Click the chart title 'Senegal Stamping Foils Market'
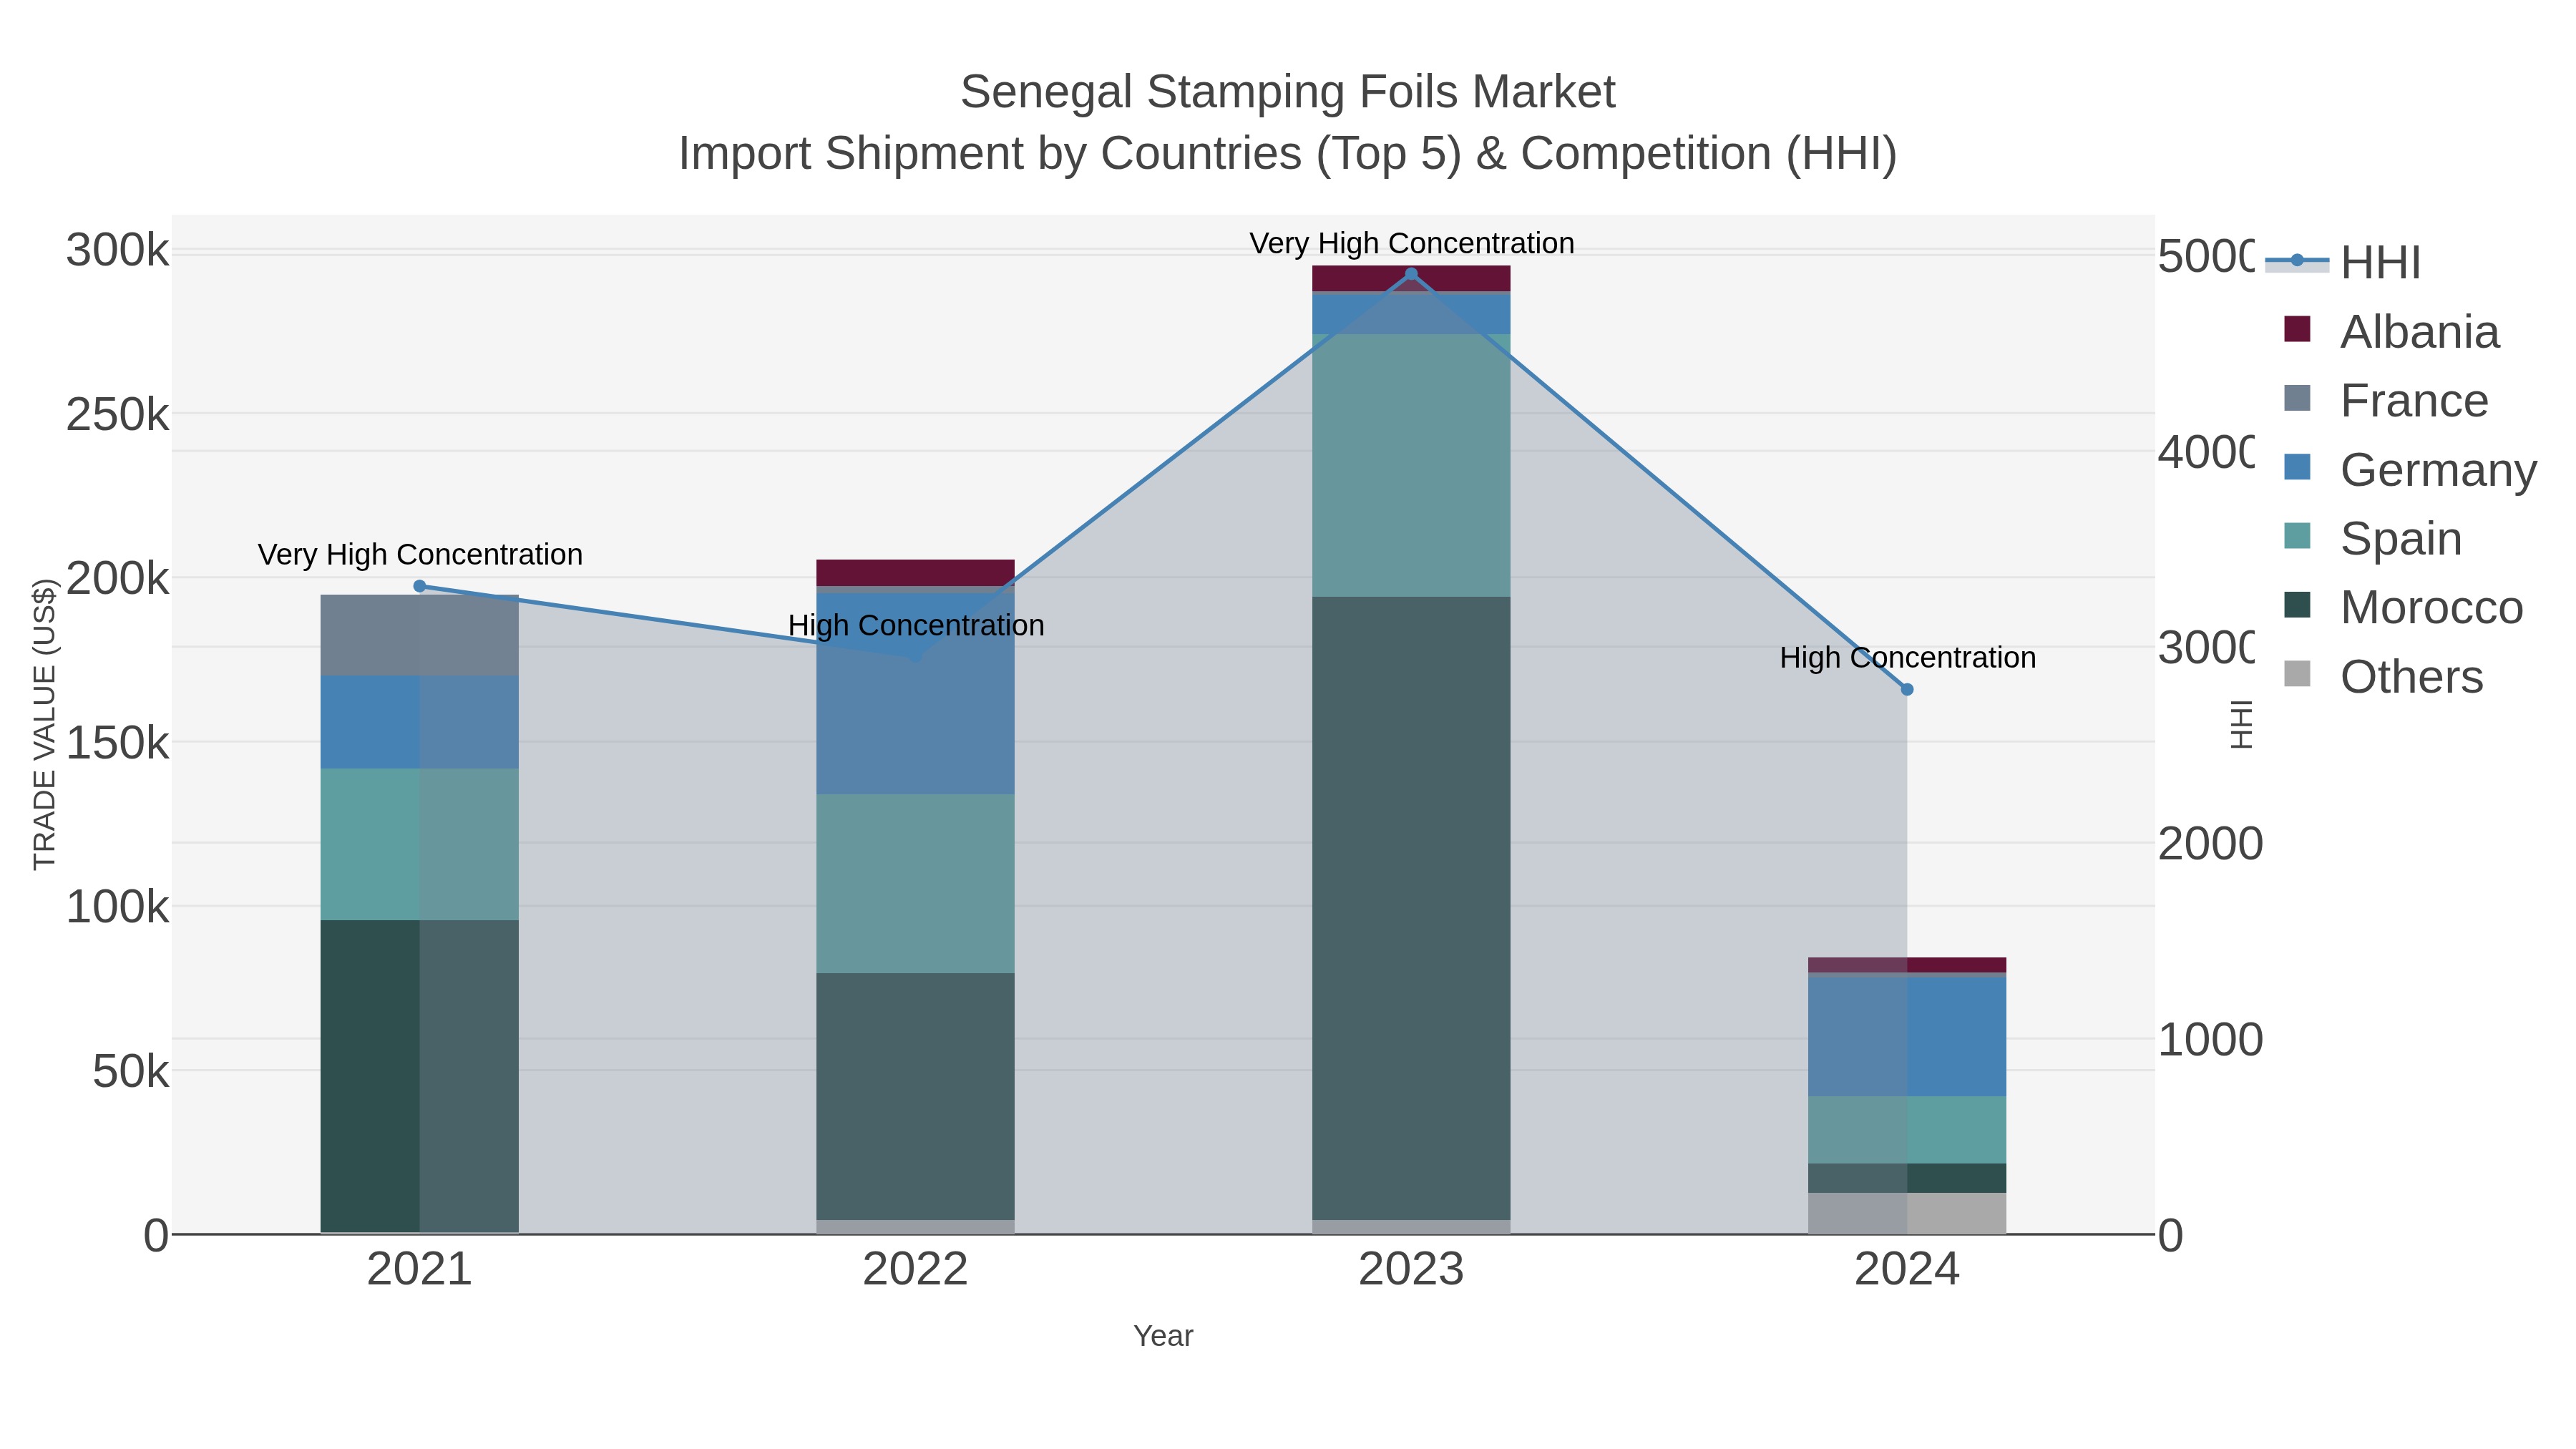Viewport: 2576px width, 1449px height. [1288, 92]
